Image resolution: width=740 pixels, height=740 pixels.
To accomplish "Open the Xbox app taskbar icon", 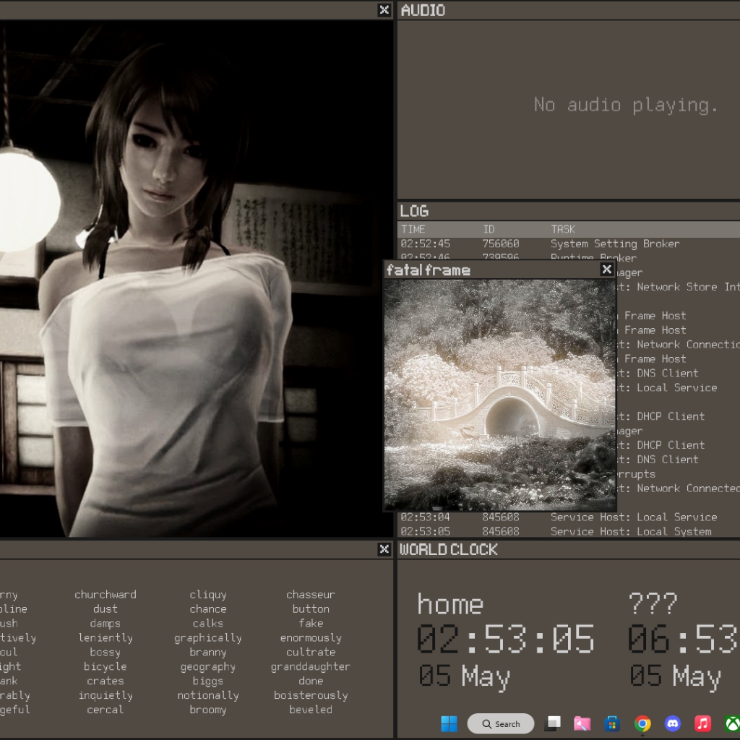I will [x=732, y=723].
